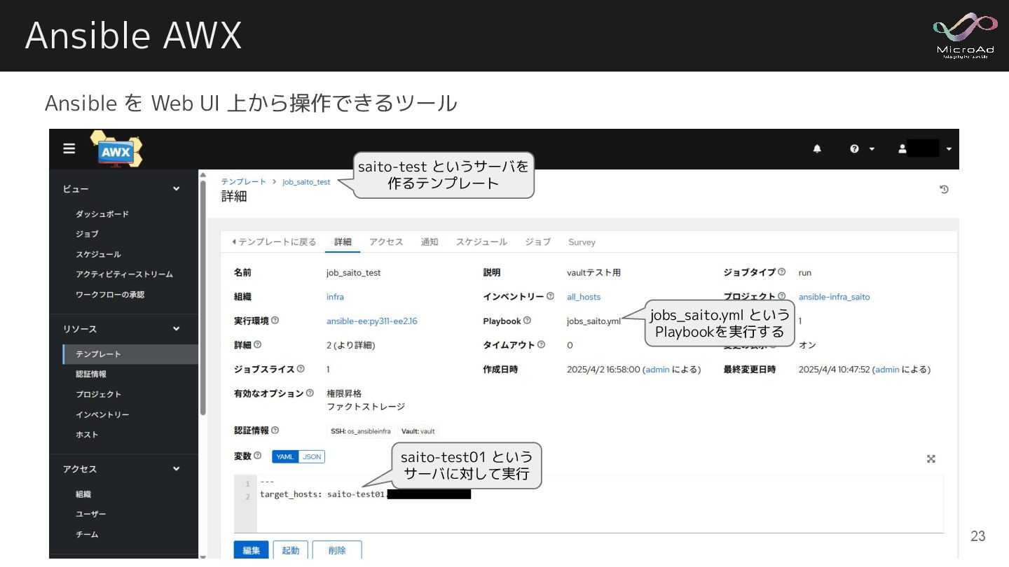The width and height of the screenshot is (1009, 567).
Task: Open ダッシュボード in sidebar
Action: (x=102, y=214)
